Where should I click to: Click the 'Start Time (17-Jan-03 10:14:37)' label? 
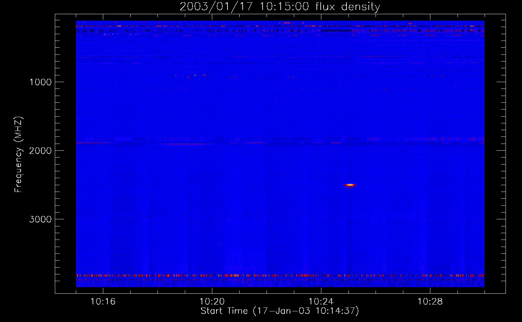(280, 311)
